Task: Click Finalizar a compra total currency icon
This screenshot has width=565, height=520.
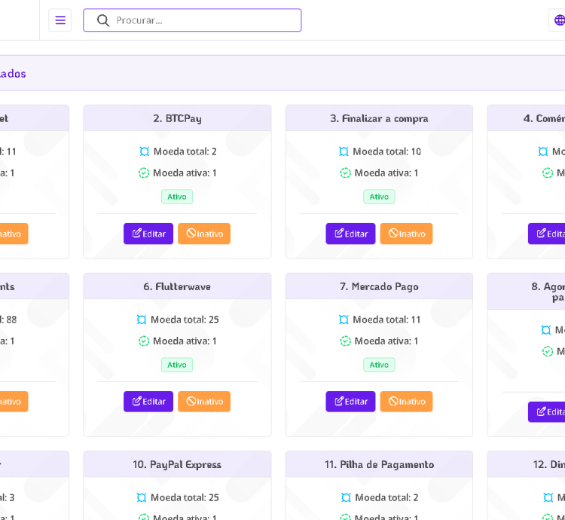Action: pos(344,151)
